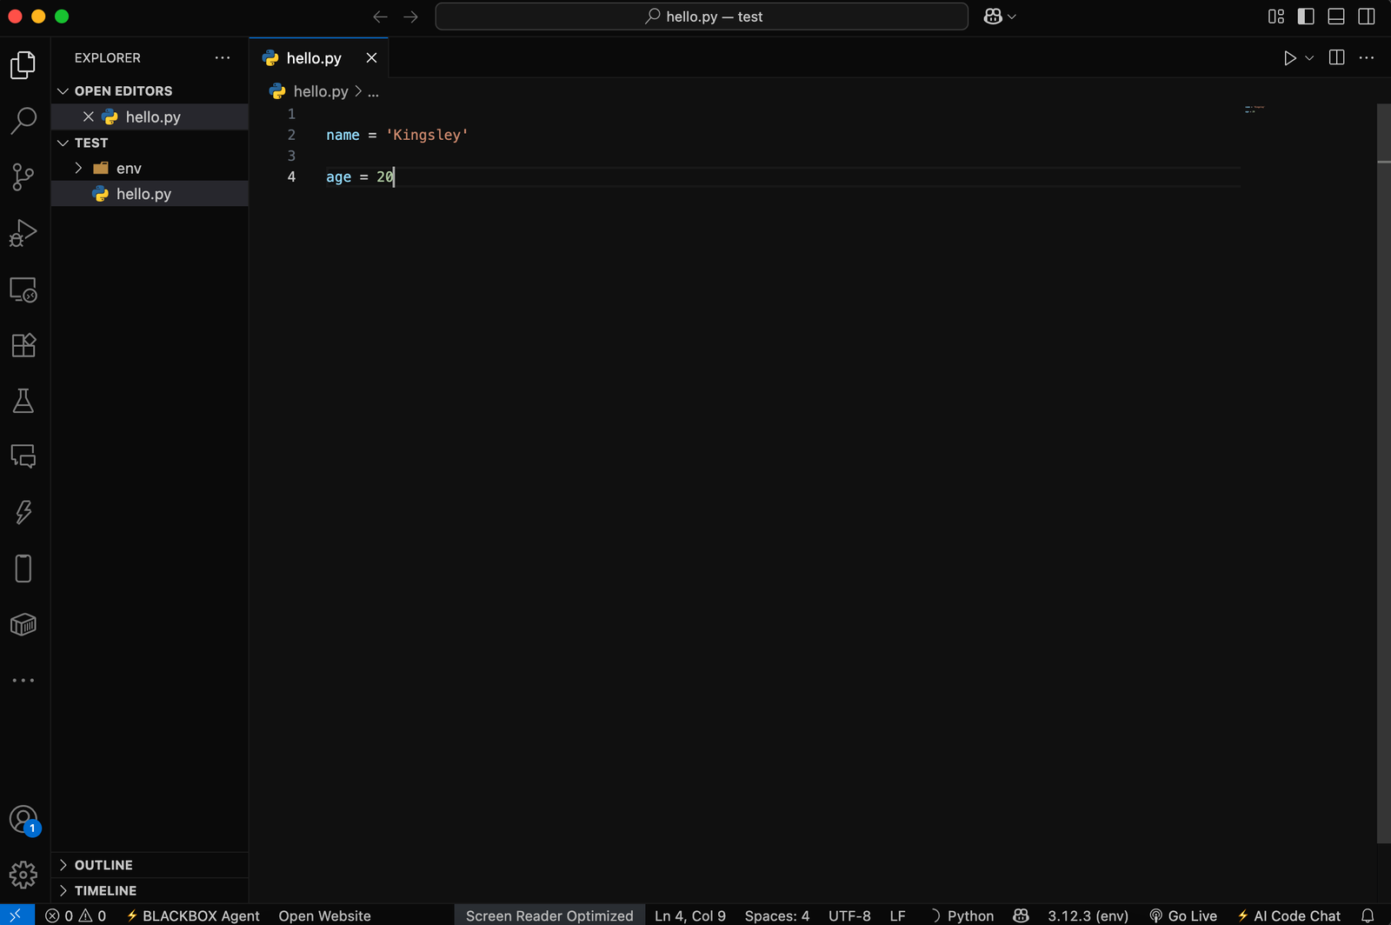
Task: Switch to the hello.py editor tab
Action: (315, 57)
